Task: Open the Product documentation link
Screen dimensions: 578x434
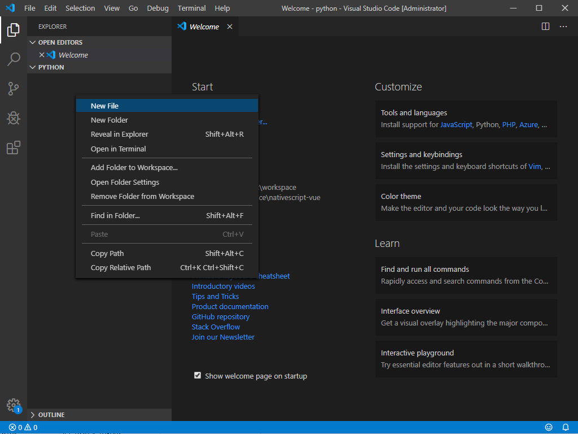Action: [x=230, y=307]
